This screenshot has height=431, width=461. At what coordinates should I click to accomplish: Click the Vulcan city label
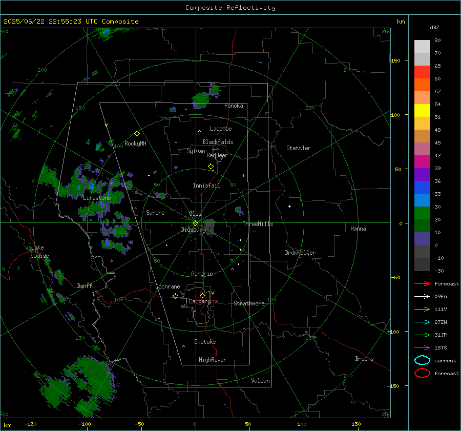click(x=260, y=381)
